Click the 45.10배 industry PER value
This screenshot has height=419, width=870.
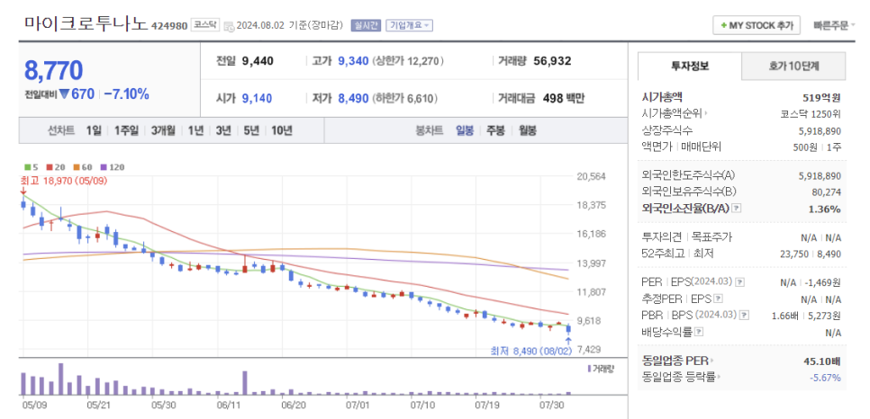[822, 361]
